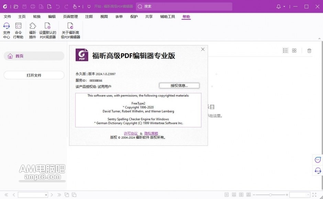
Task: Select continuous page view icon in status bar
Action: (x=234, y=195)
